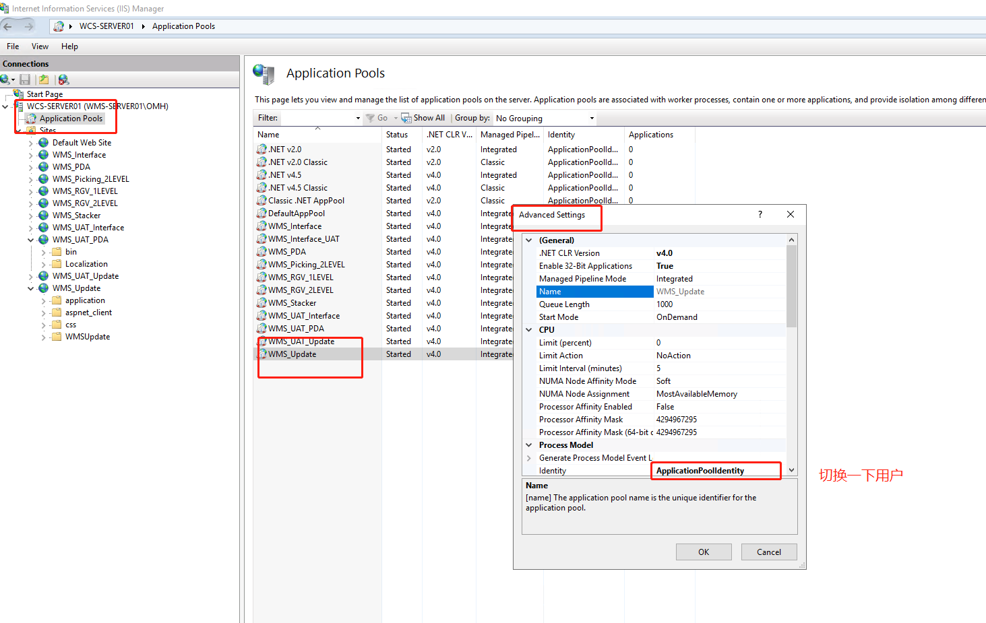Viewport: 986px width, 623px height.
Task: Click the Start Page tree icon
Action: pyautogui.click(x=19, y=94)
